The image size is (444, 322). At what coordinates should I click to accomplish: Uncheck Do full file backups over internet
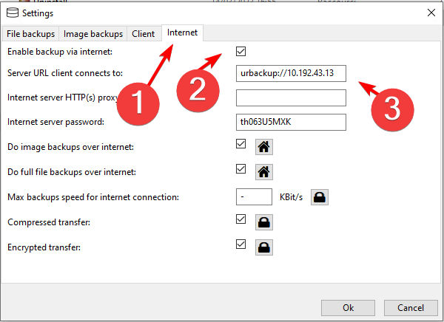click(x=240, y=169)
